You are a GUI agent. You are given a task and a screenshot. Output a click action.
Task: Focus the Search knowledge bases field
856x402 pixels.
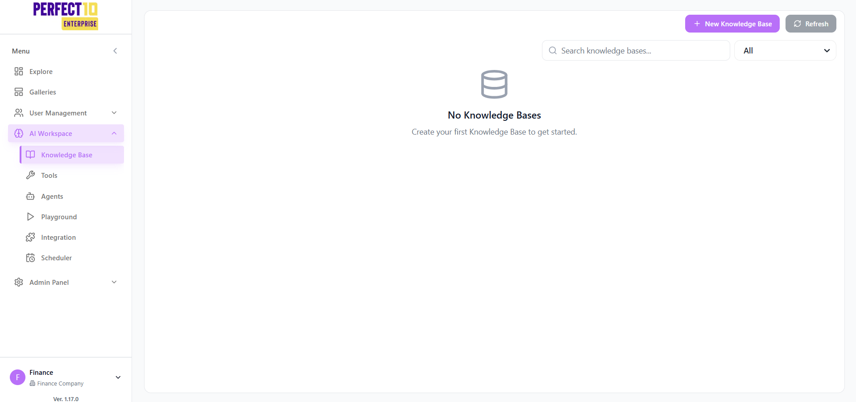[636, 50]
